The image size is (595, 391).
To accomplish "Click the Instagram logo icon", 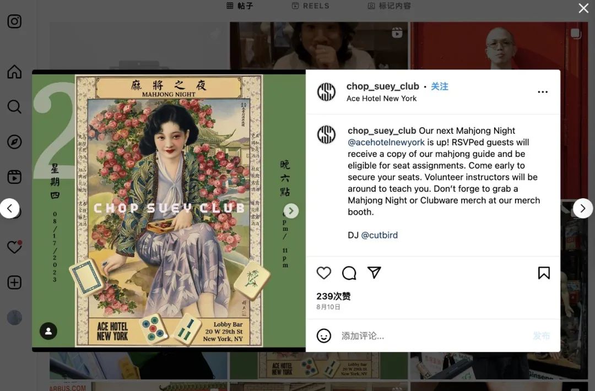I will (14, 21).
